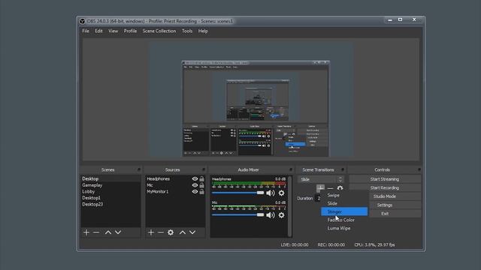Toggle visibility of Headphones source
The width and height of the screenshot is (481, 270).
coord(195,178)
